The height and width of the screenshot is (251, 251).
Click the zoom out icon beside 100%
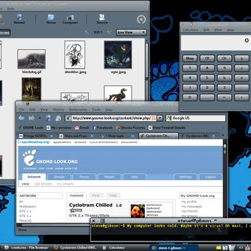point(88,32)
